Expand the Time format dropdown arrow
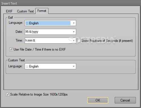Viewport: 141px width, 108px height. (74, 41)
